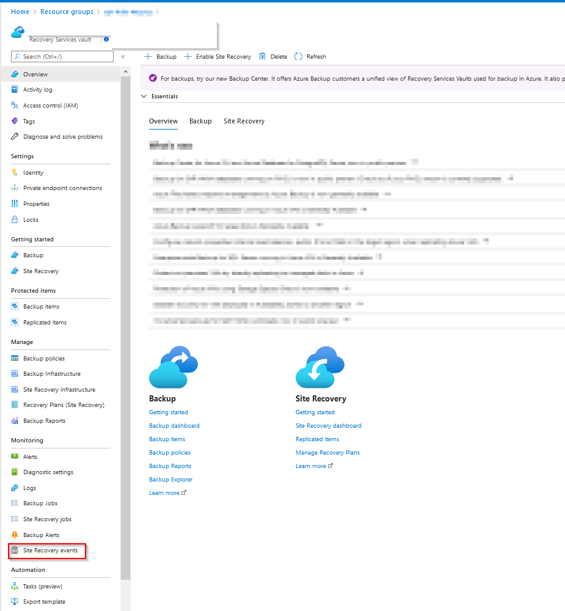The height and width of the screenshot is (611, 565).
Task: Click the Delete toolbar button
Action: (x=273, y=56)
